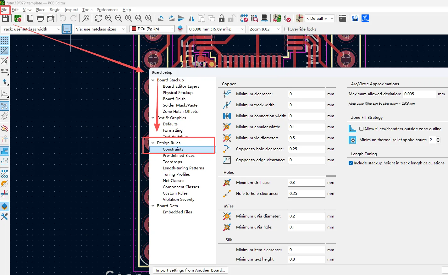Open the Edit menu
Screen dimensions: 448x275
tap(15, 9)
